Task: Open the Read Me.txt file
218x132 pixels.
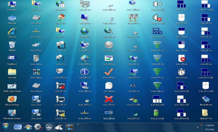Action: pyautogui.click(x=206, y=99)
